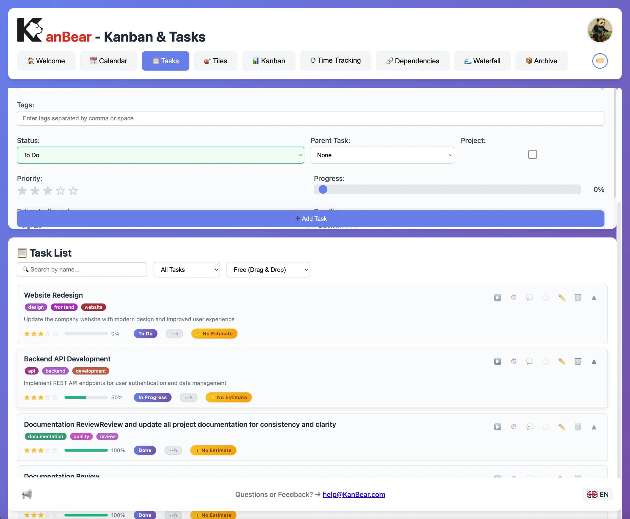Click the 50% progress bar on Backend API
630x519 pixels.
pyautogui.click(x=86, y=397)
